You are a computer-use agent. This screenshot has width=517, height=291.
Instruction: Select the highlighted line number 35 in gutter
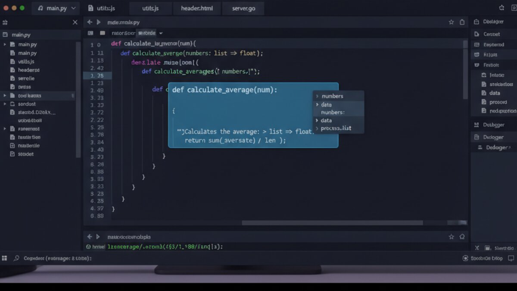pos(97,75)
